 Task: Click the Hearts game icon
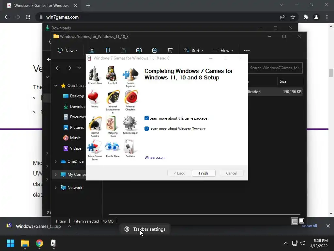coord(93,97)
